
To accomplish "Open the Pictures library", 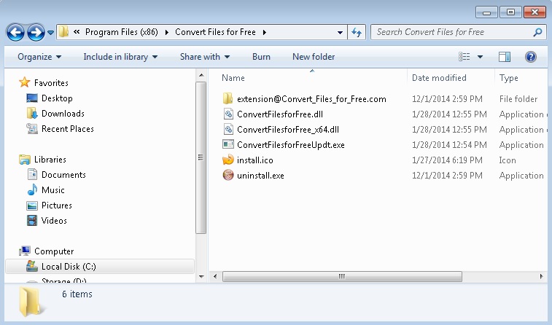I will [x=57, y=205].
